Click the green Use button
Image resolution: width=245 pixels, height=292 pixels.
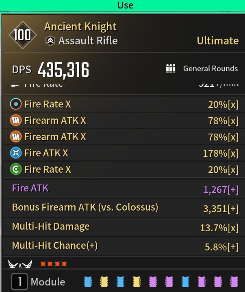tap(123, 6)
